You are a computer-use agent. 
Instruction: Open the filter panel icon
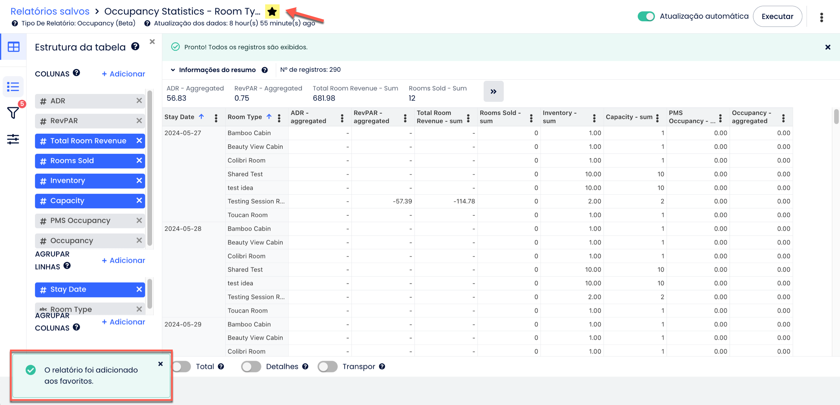coord(13,113)
